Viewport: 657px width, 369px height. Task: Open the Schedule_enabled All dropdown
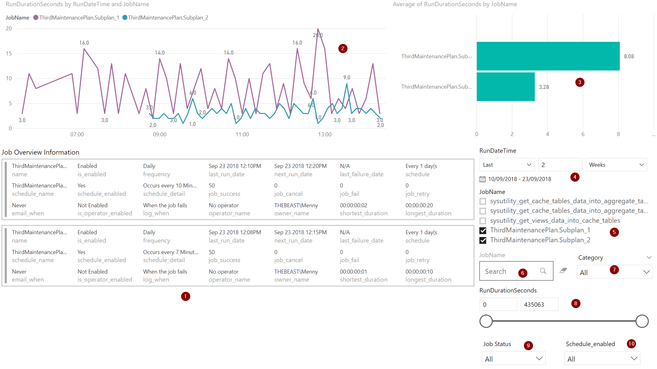pyautogui.click(x=602, y=359)
